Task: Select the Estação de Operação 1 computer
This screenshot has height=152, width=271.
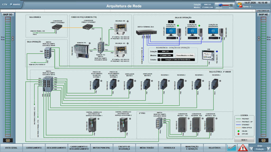Action: pos(173,33)
